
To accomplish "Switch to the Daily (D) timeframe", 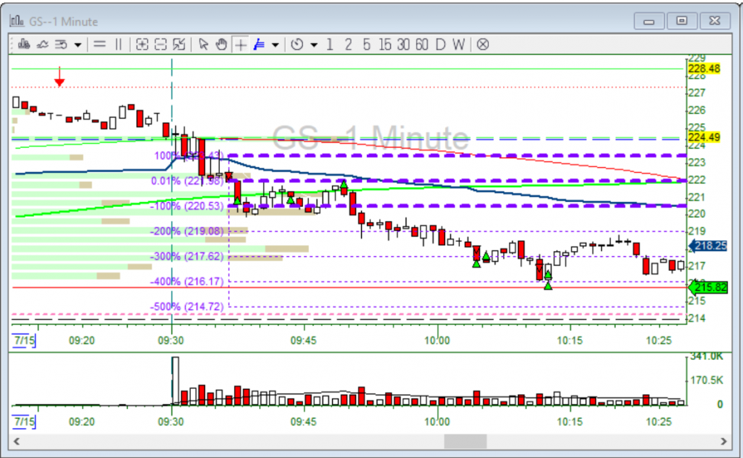I will (x=440, y=45).
